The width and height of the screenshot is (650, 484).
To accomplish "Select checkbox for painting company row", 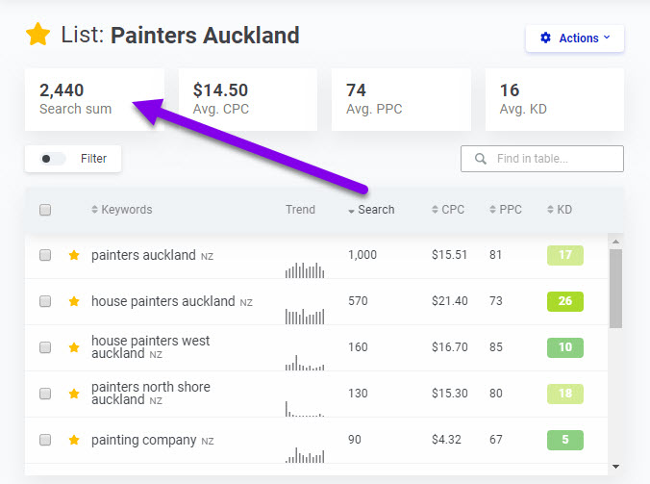I will [45, 440].
